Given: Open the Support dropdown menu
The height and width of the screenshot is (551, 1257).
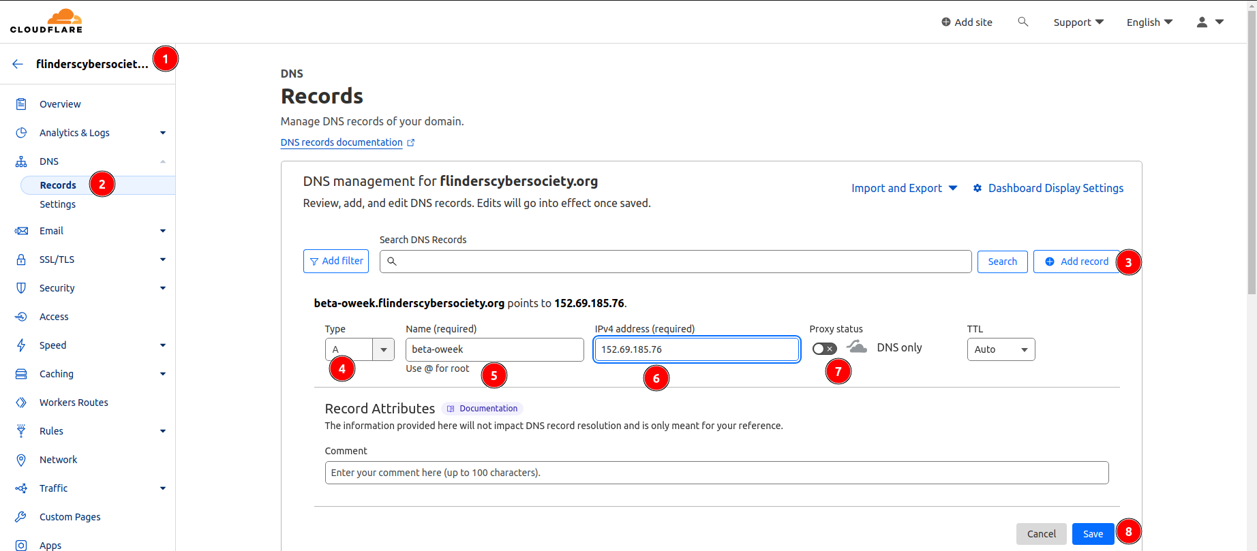Looking at the screenshot, I should 1078,22.
